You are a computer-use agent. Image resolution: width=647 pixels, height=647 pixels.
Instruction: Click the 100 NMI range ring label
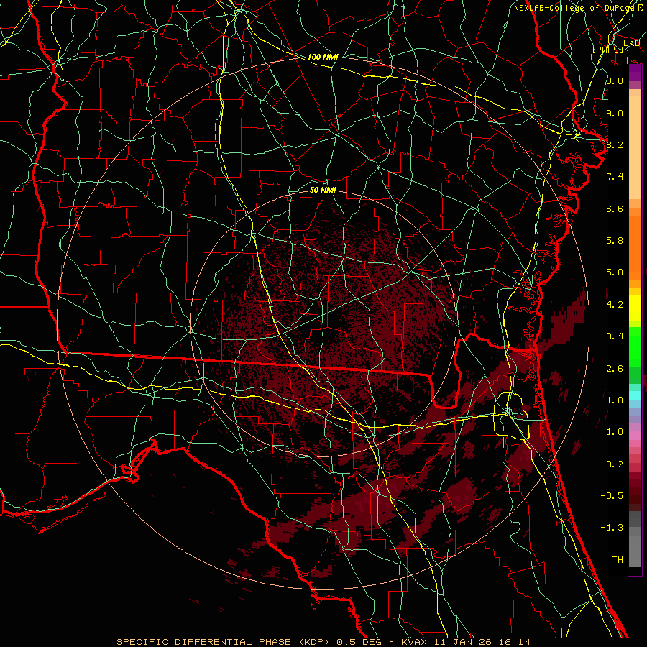(x=323, y=57)
